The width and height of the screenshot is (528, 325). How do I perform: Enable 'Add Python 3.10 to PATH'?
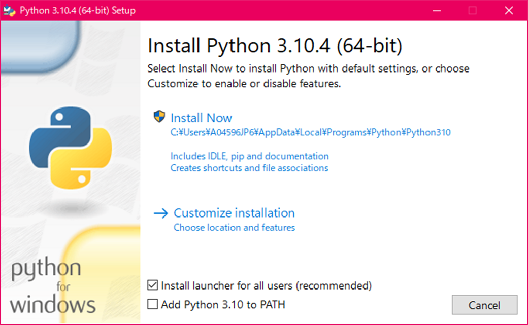click(x=152, y=305)
